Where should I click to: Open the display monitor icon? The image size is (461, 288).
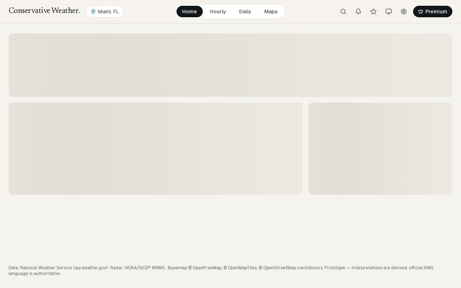pos(389,12)
